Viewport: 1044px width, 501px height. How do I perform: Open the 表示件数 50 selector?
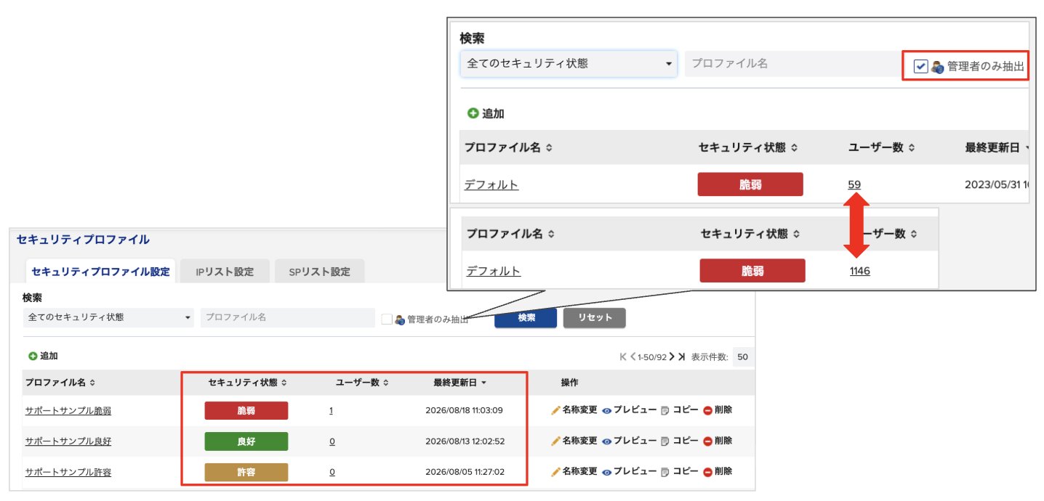[x=742, y=357]
